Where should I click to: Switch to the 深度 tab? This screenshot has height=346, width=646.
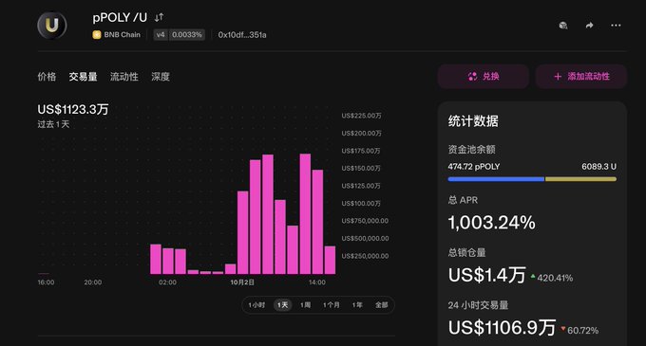[161, 77]
